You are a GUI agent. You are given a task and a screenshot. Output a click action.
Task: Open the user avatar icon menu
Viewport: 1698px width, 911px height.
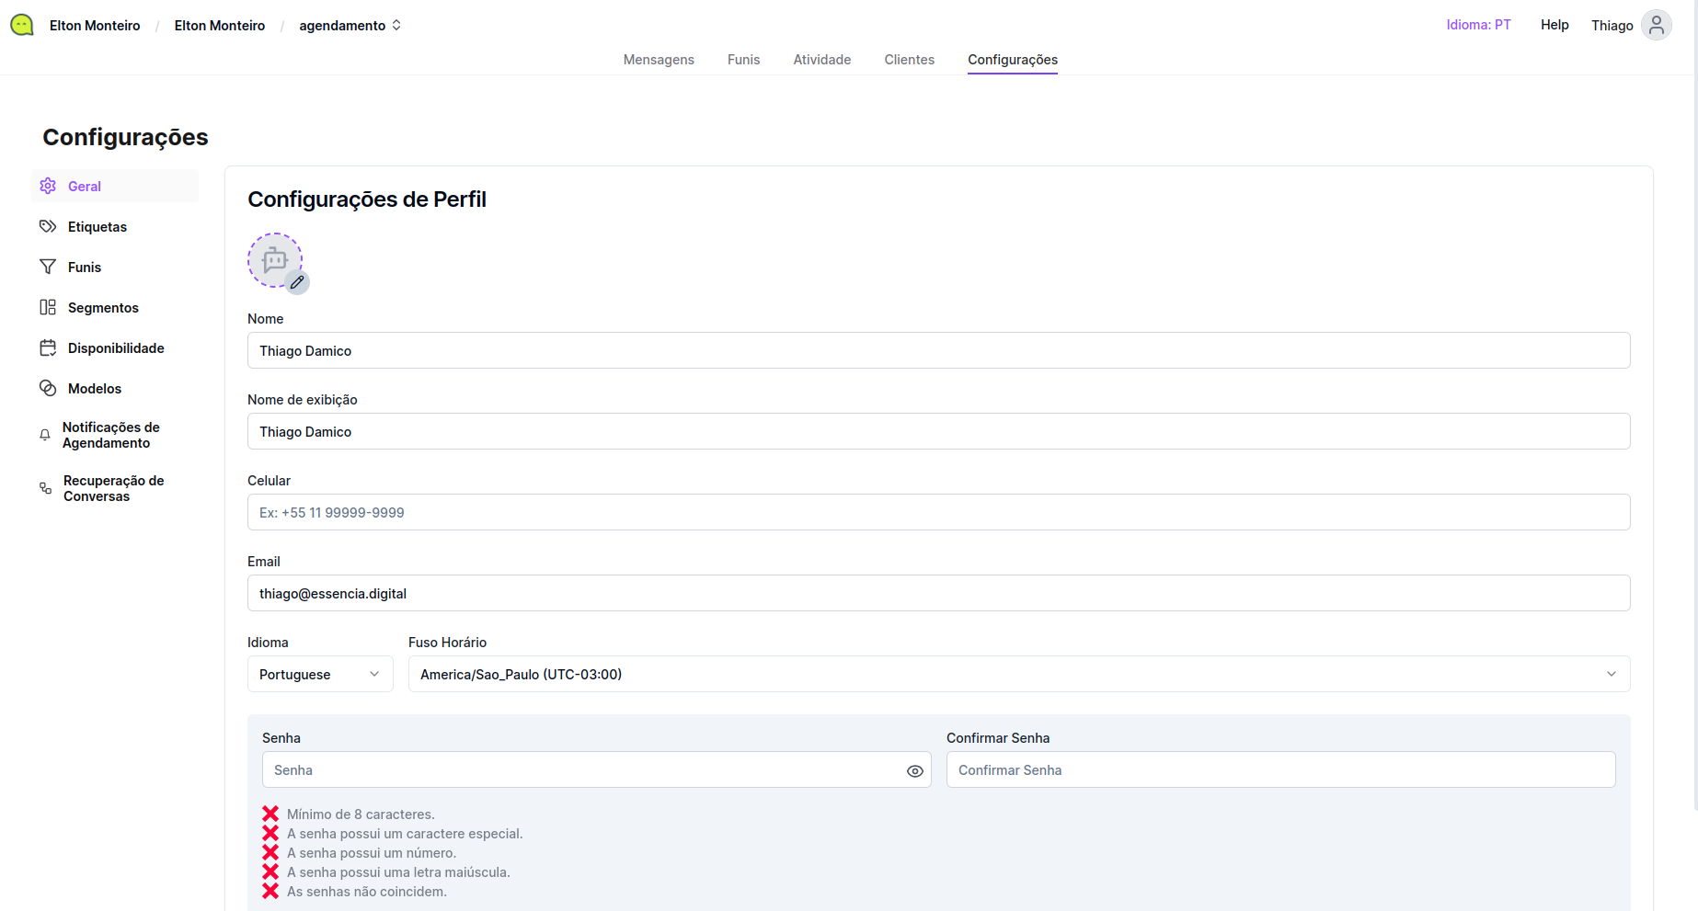click(x=1656, y=25)
